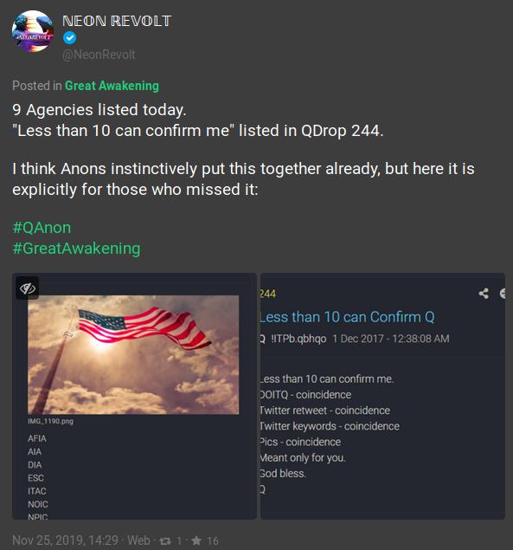Open the QDrop 244 screenshot attachment
Image resolution: width=513 pixels, height=550 pixels.
tap(382, 396)
